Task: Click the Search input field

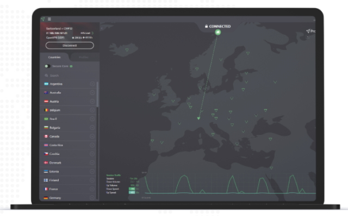Action: pyautogui.click(x=70, y=76)
